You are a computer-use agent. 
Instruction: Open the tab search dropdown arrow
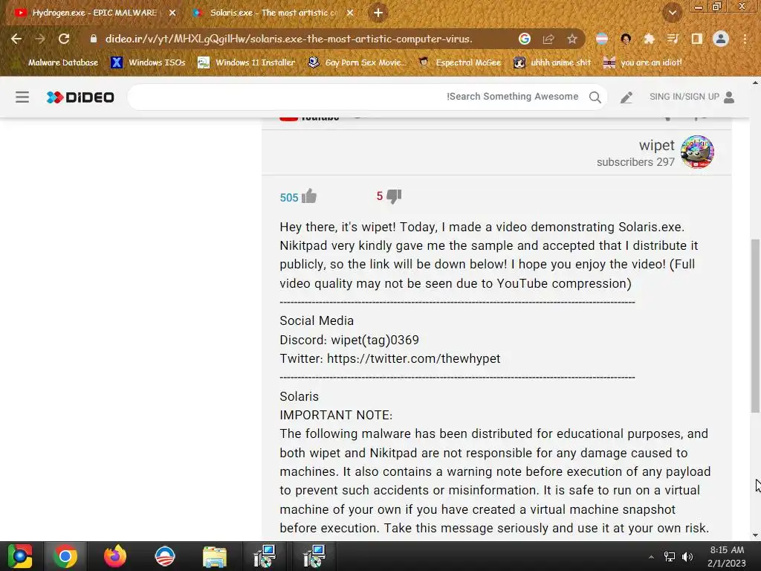click(x=673, y=13)
